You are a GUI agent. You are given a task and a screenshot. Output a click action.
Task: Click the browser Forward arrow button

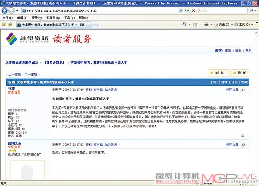tap(11, 11)
